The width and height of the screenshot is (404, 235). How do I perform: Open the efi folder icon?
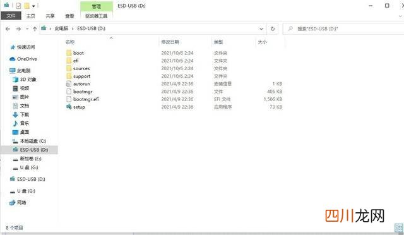coord(69,61)
